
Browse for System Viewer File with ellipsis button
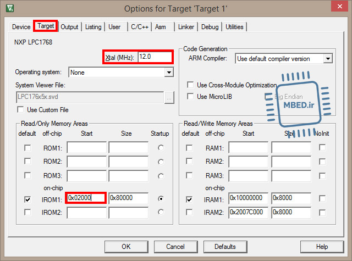pyautogui.click(x=169, y=98)
